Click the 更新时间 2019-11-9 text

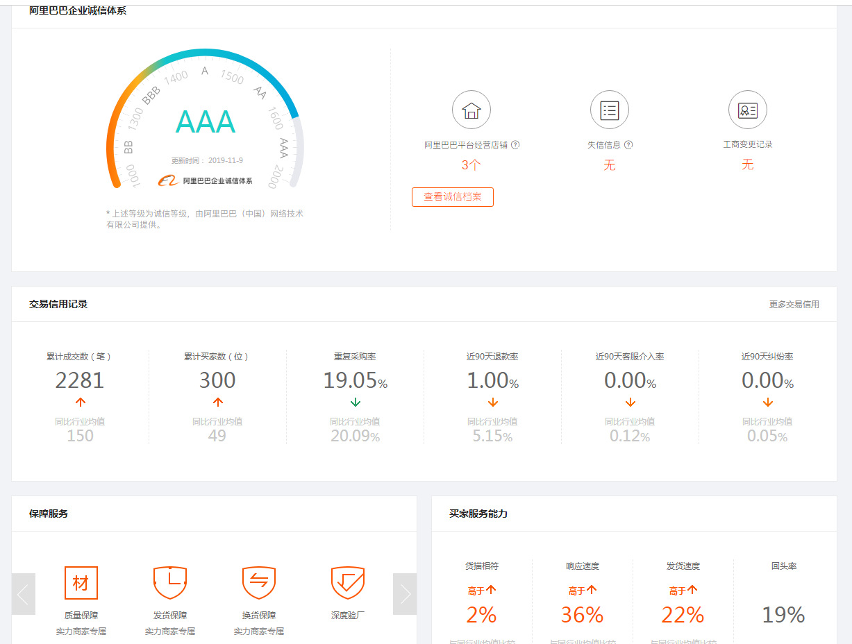coord(207,161)
